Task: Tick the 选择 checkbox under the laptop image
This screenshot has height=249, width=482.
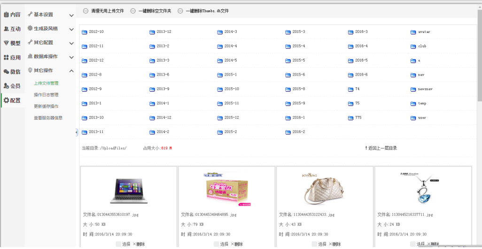Action: click(x=118, y=244)
